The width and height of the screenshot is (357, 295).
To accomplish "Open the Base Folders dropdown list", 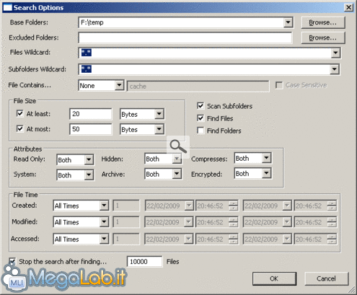I will 288,22.
